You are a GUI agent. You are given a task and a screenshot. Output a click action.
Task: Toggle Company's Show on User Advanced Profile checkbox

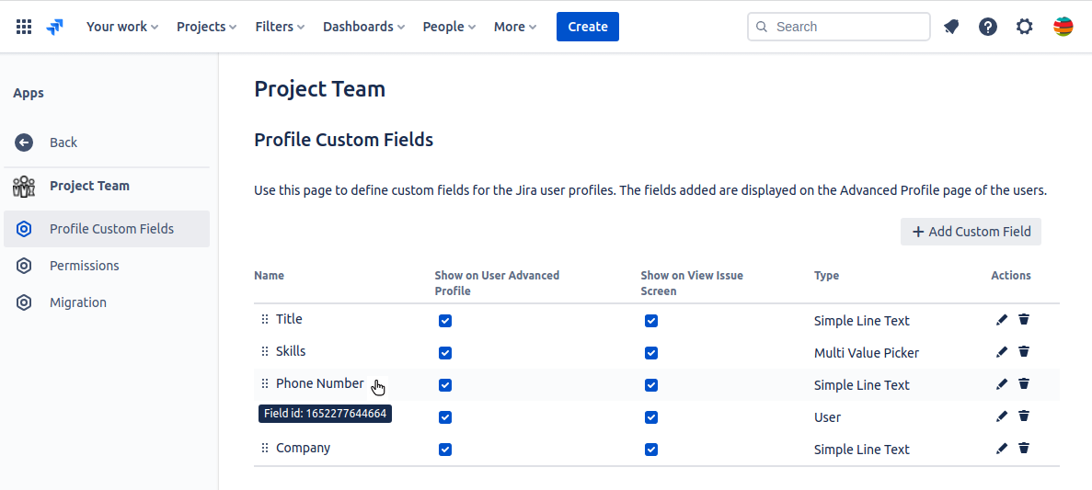coord(445,450)
